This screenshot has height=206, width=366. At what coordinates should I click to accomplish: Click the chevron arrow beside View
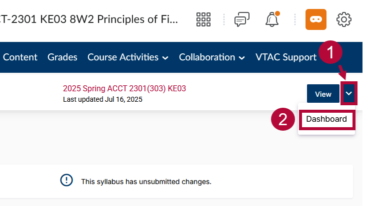[349, 93]
